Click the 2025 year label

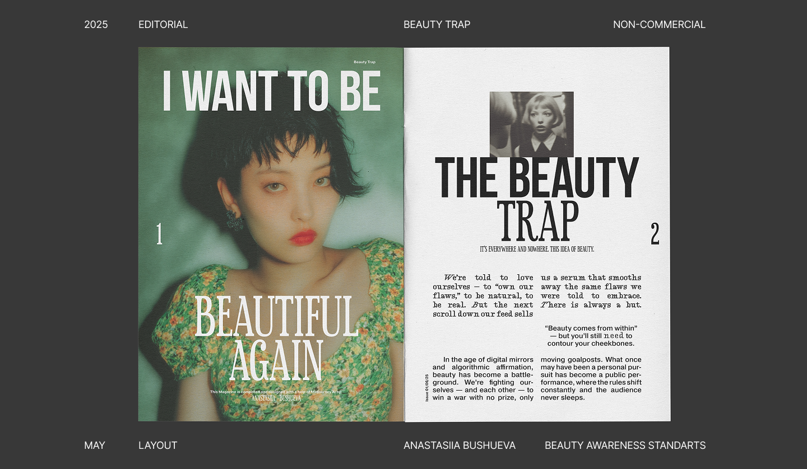click(x=96, y=24)
